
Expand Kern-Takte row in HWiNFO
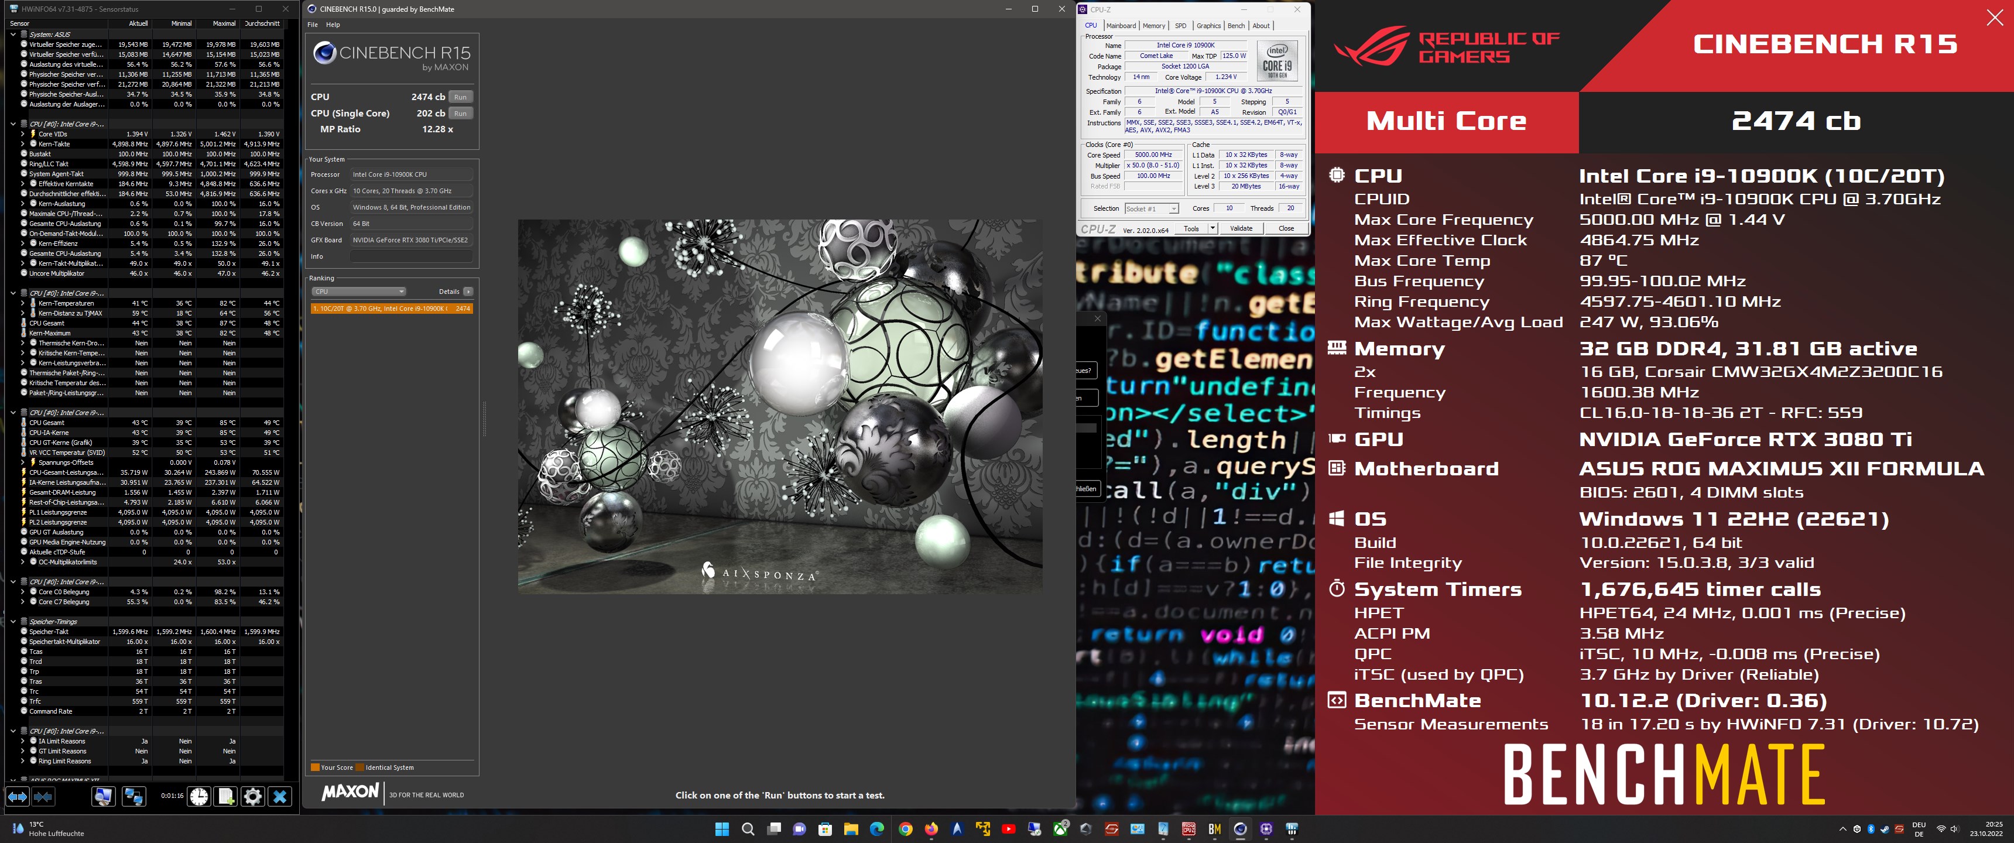(23, 144)
